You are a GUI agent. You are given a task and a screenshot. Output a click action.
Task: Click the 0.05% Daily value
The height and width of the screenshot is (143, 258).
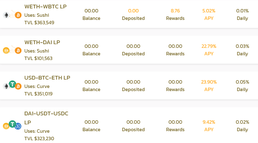[242, 82]
